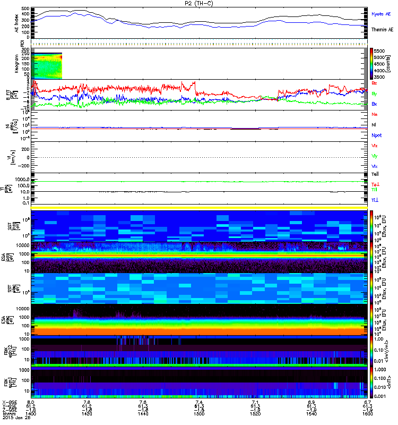
Task: Click the Keogram counts color bar
Action: (371, 64)
